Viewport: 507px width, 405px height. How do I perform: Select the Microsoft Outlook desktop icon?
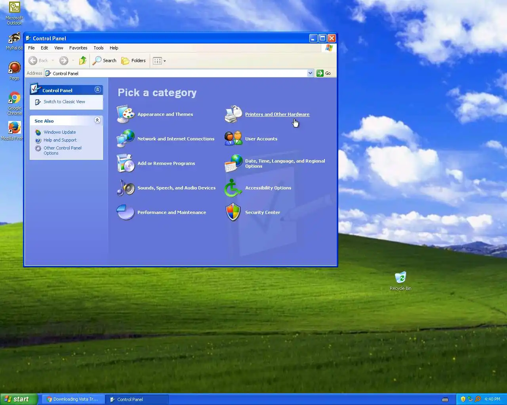click(x=14, y=13)
